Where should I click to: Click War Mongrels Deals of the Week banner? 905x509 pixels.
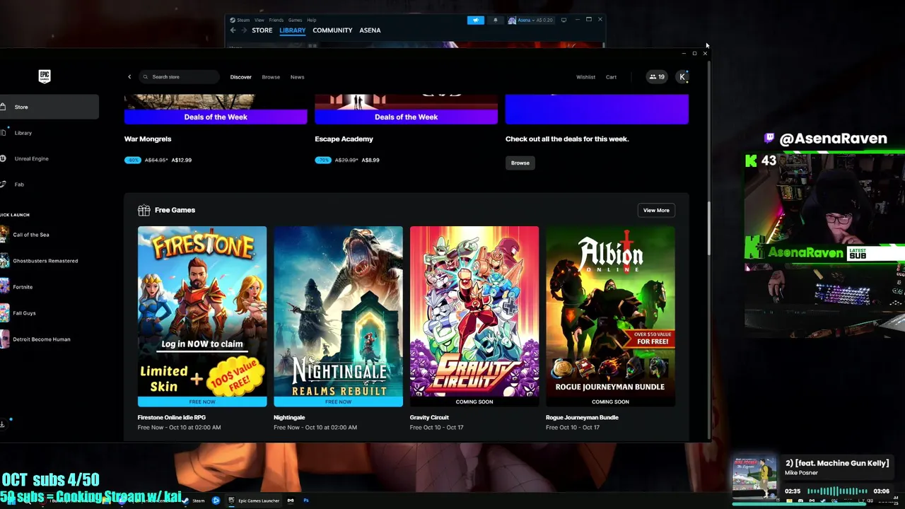pos(216,117)
